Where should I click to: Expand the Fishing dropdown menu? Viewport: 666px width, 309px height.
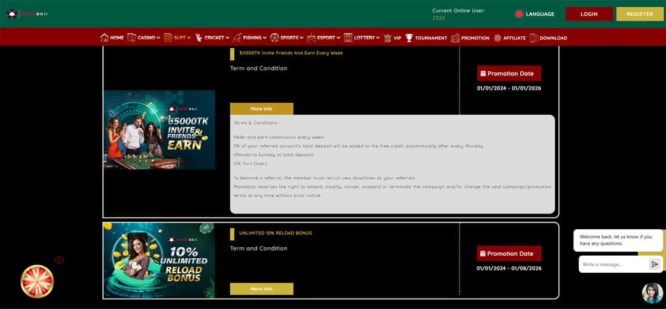pyautogui.click(x=265, y=37)
